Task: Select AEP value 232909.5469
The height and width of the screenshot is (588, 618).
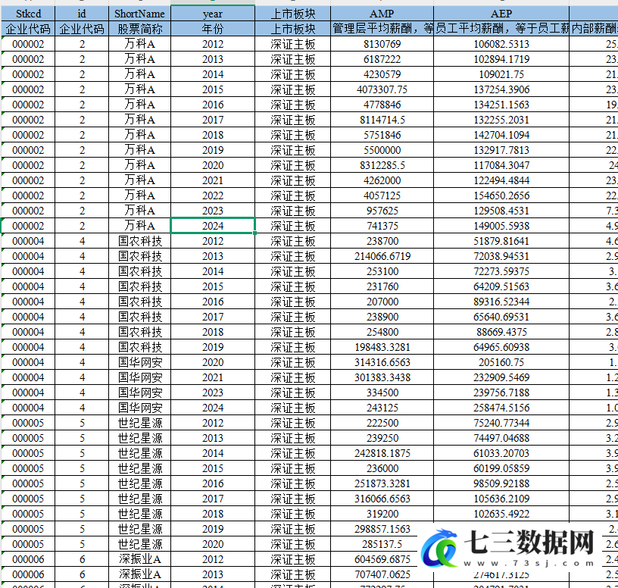Action: [501, 377]
